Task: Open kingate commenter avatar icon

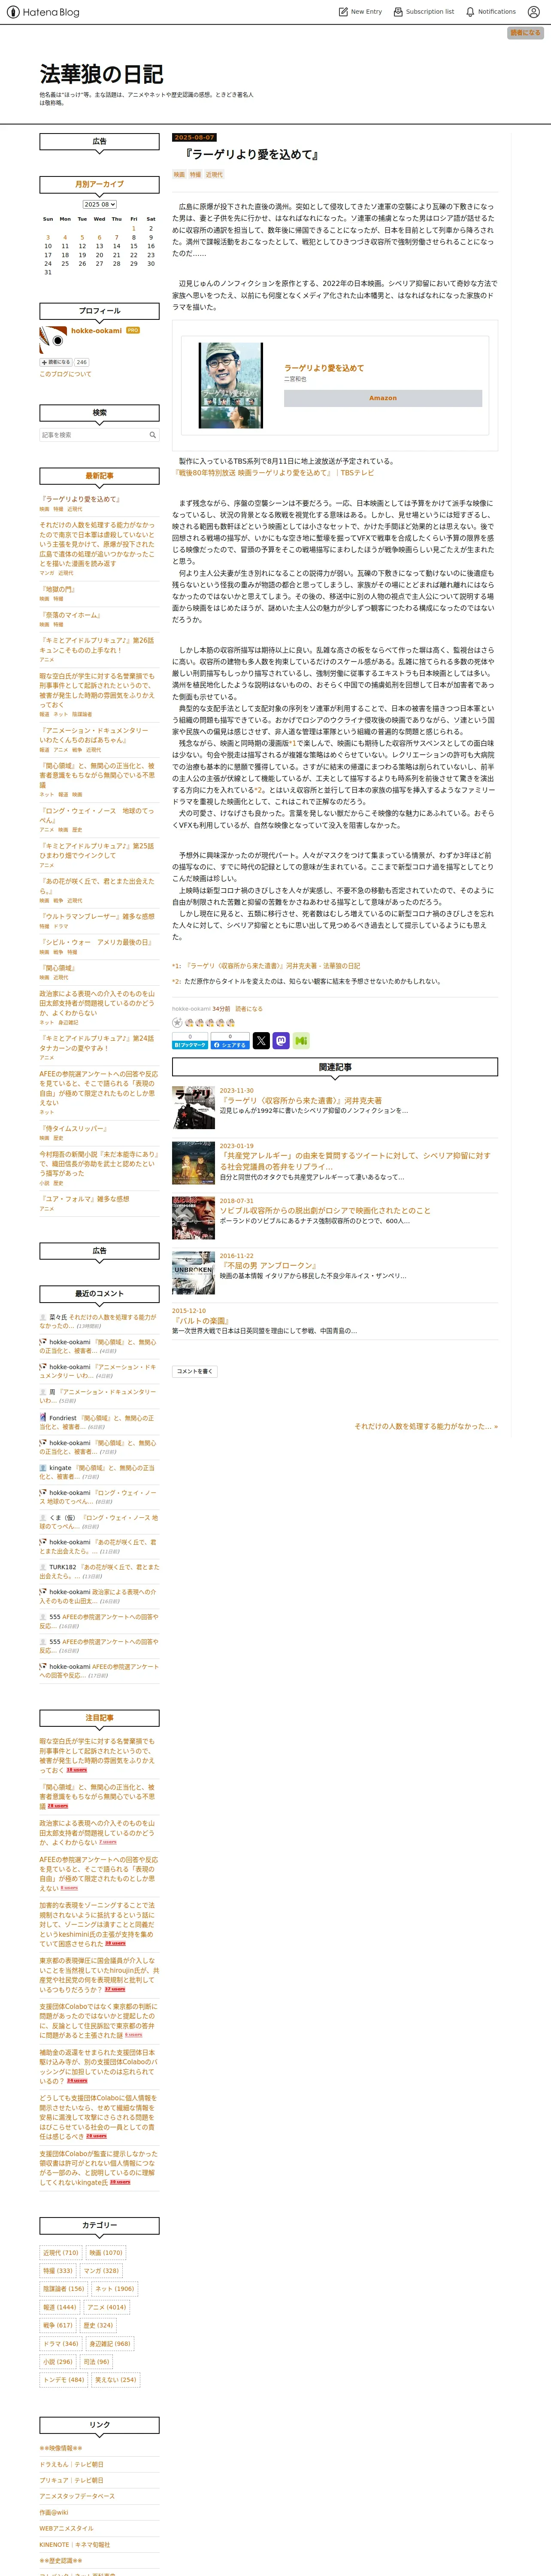Action: (43, 1468)
